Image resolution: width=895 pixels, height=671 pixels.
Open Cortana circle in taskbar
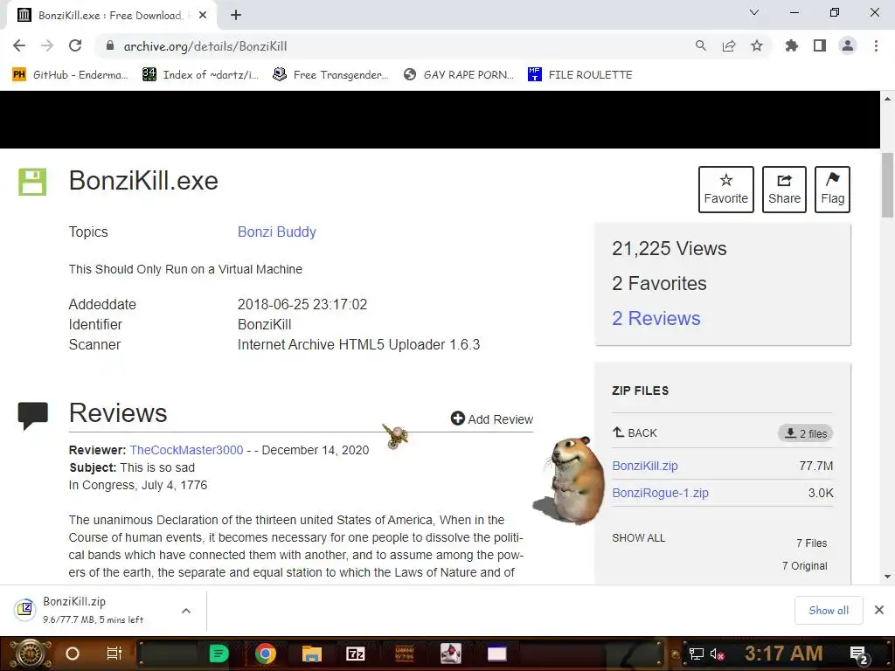(73, 654)
